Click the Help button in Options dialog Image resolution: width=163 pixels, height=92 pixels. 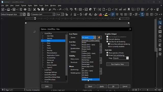pyautogui.click(x=47, y=86)
